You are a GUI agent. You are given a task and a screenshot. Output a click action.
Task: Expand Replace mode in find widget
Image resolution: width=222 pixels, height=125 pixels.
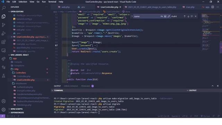pyautogui.click(x=132, y=16)
